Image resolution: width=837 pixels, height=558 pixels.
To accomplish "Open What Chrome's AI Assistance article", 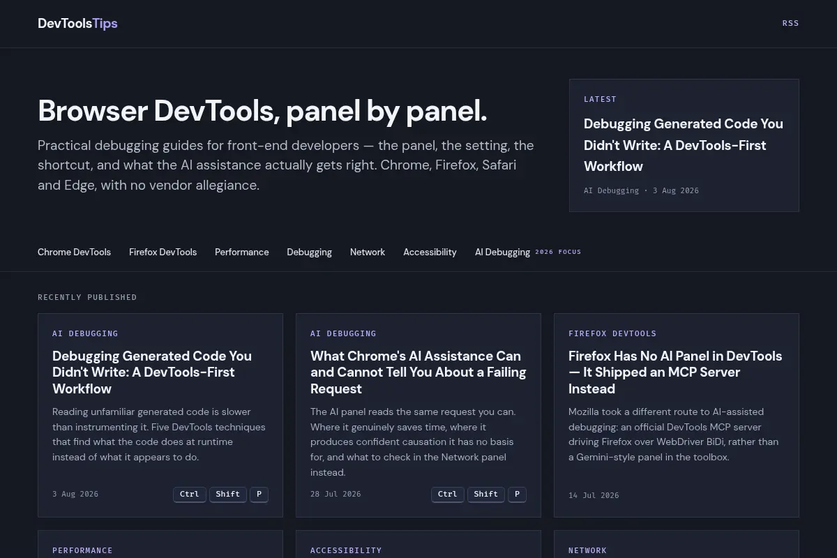I will 418,372.
